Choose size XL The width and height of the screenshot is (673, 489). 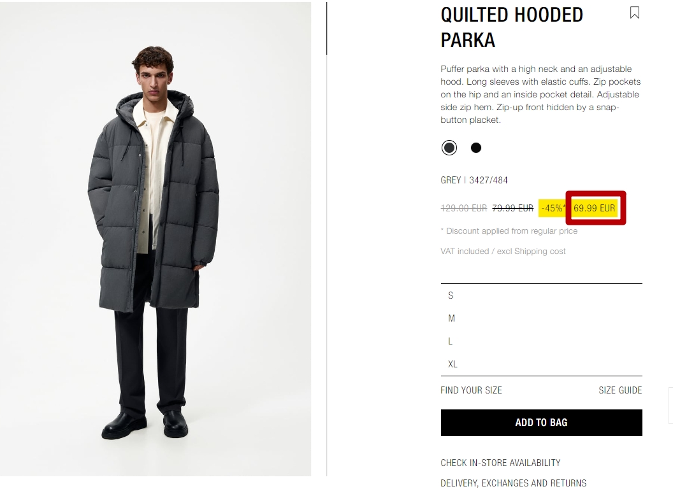[x=541, y=364]
